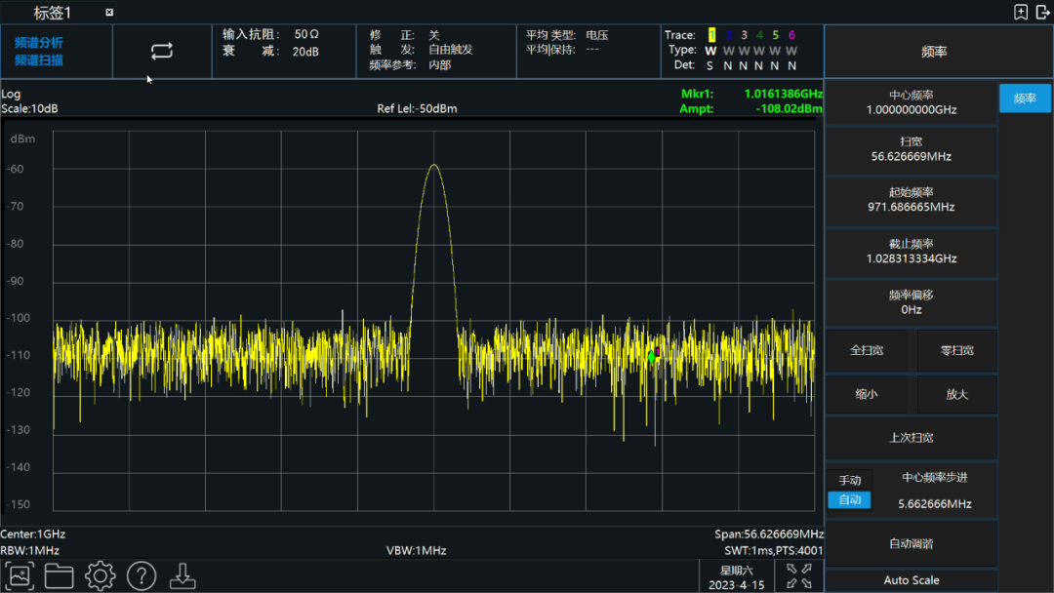The image size is (1054, 593).
Task: Click the VBW:1MHz label
Action: (416, 551)
